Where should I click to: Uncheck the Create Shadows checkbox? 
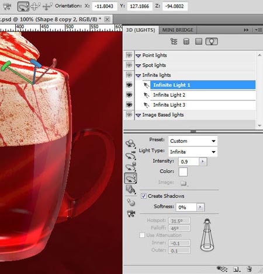144,196
